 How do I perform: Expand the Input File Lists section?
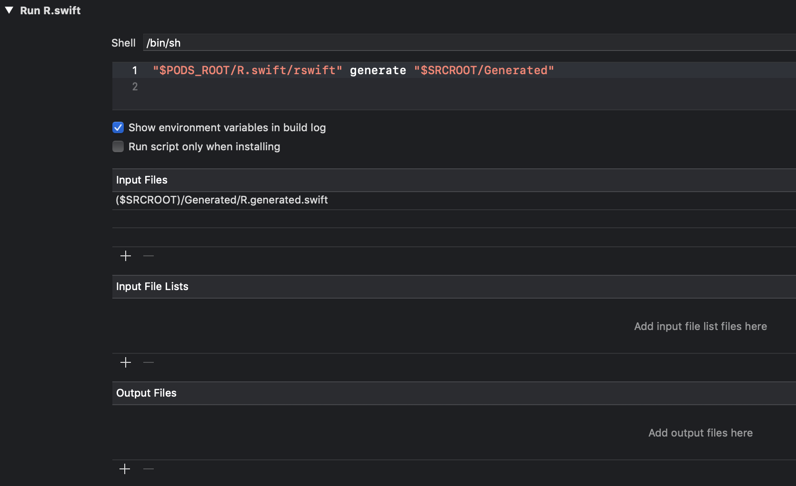[152, 286]
